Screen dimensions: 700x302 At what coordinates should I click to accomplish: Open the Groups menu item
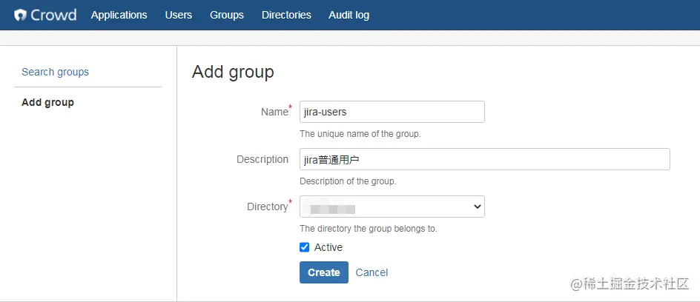[x=226, y=15]
